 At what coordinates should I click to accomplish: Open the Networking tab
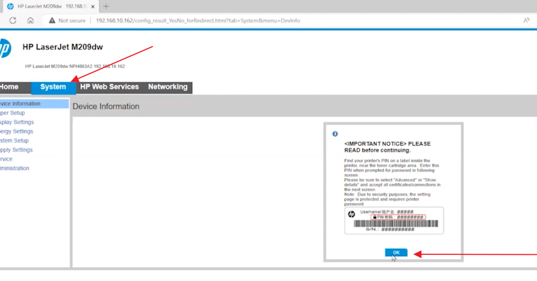pos(168,87)
